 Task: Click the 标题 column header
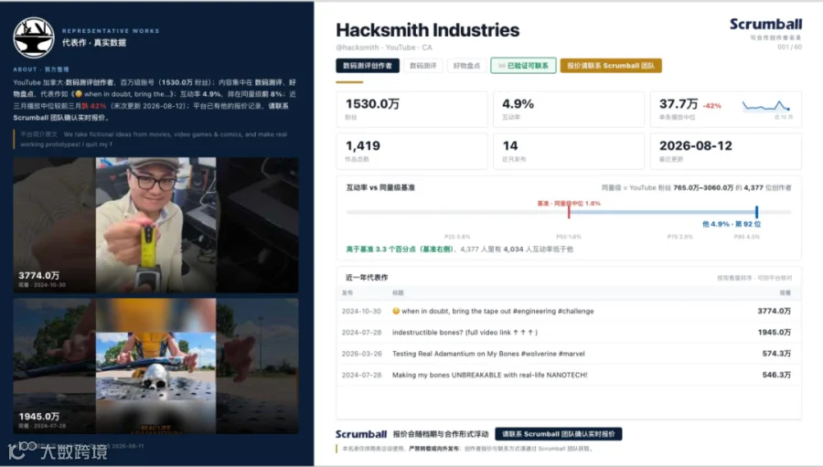[x=398, y=292]
